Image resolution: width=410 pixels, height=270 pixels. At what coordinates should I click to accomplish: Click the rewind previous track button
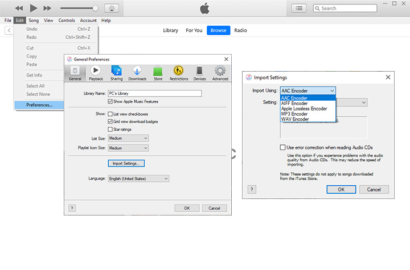[19, 9]
